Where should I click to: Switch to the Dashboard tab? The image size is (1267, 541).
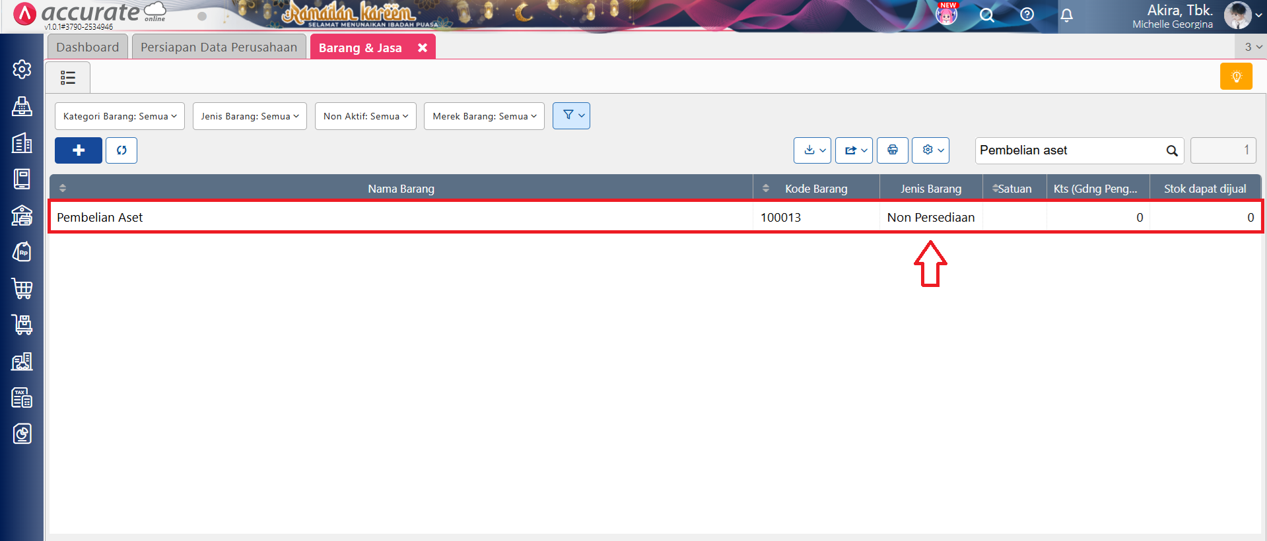pyautogui.click(x=87, y=48)
